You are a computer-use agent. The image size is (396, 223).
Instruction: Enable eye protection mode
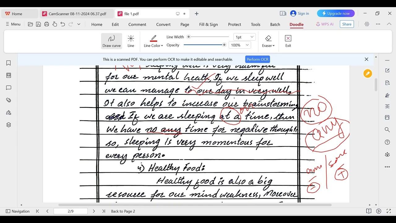(x=387, y=154)
